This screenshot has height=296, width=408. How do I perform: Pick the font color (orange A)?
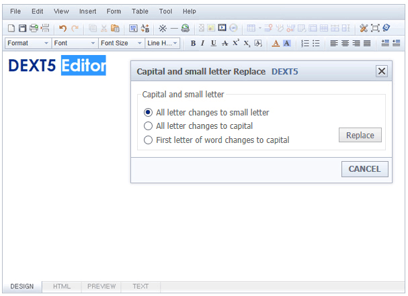(x=276, y=43)
